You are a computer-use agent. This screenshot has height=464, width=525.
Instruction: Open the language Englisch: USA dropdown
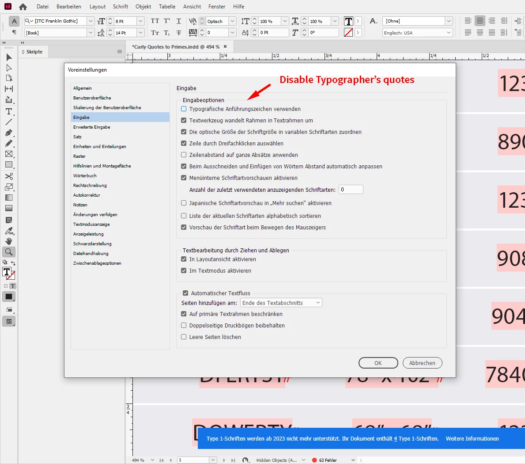point(449,33)
